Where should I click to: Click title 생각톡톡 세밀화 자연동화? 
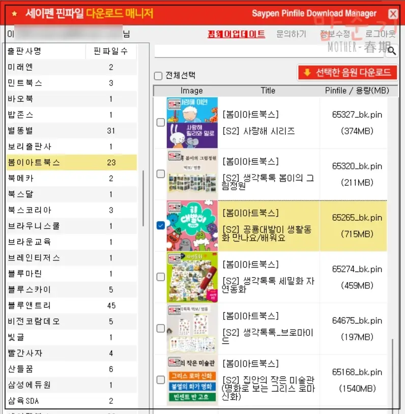pyautogui.click(x=268, y=285)
